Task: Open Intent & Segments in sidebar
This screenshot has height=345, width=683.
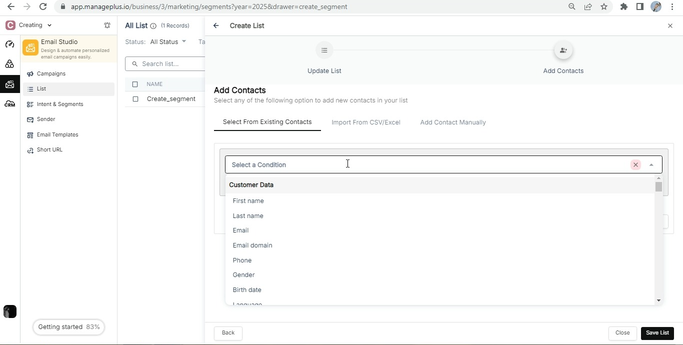Action: pyautogui.click(x=60, y=104)
